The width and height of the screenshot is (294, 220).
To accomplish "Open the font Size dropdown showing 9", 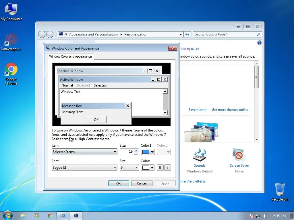I will click(x=129, y=168).
